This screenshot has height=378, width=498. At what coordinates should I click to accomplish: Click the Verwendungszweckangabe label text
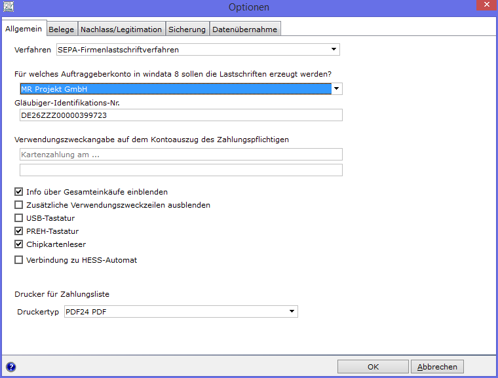pos(151,140)
